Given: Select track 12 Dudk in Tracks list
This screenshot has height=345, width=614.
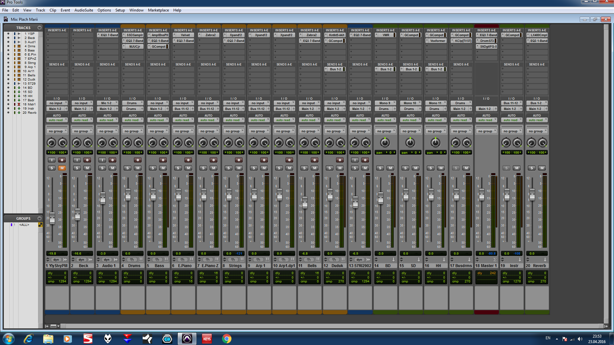Looking at the screenshot, I should point(29,80).
